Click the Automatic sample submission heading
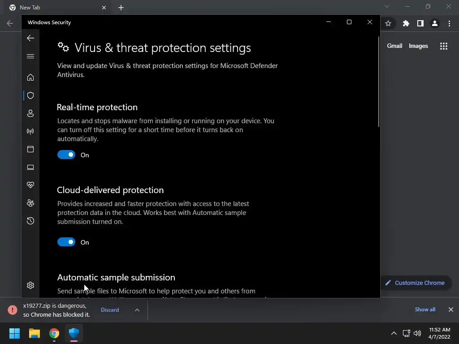The image size is (459, 344). click(x=116, y=277)
